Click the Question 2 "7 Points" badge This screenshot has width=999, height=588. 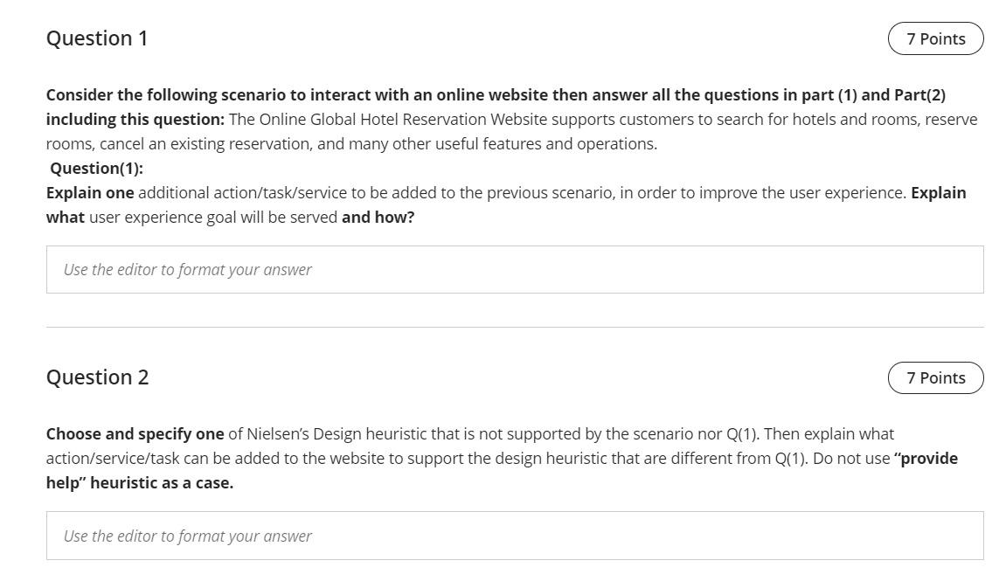935,377
